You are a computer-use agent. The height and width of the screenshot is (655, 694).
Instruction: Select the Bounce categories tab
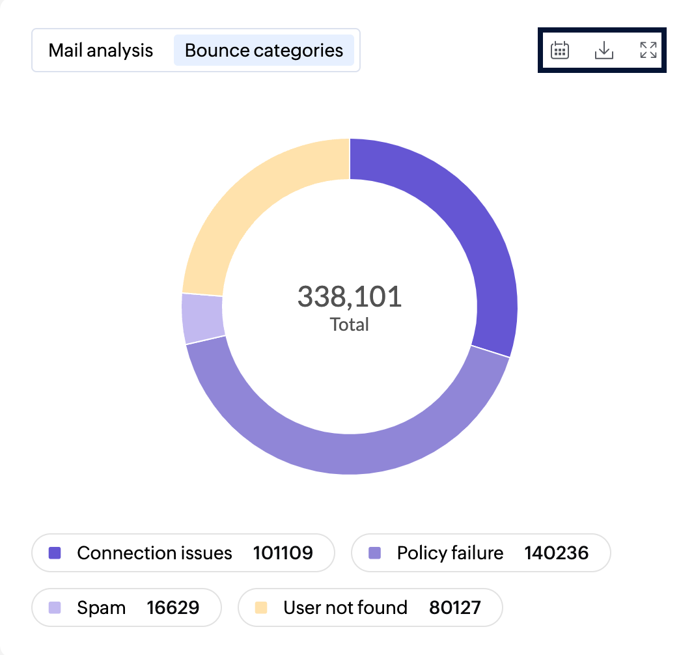264,50
